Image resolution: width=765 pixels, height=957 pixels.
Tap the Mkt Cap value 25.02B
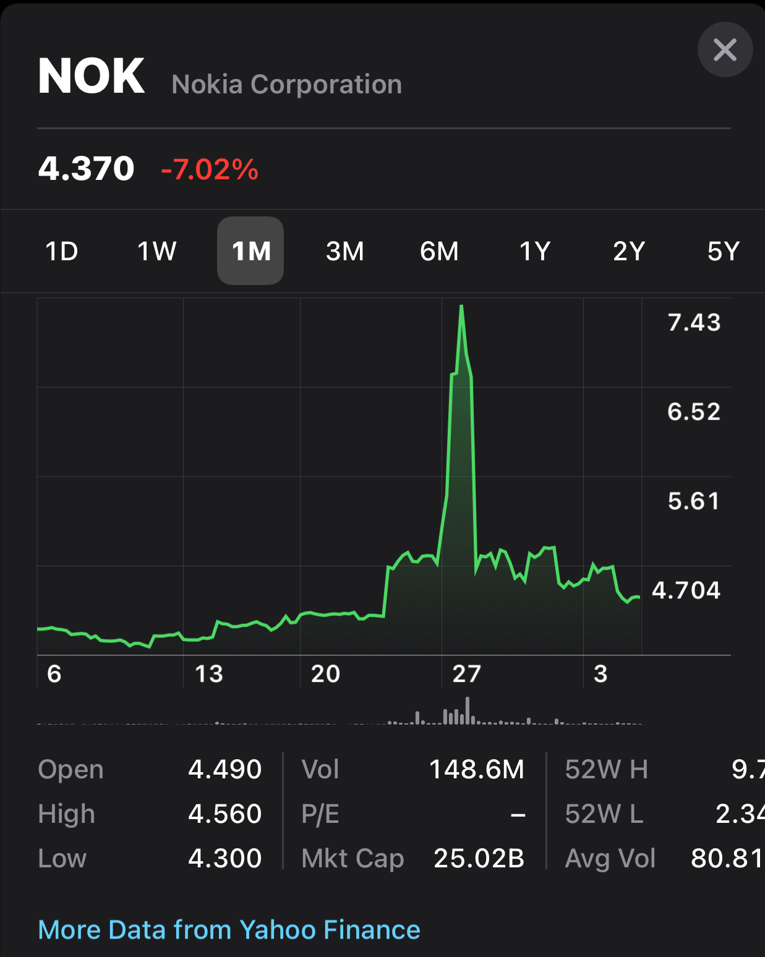479,858
